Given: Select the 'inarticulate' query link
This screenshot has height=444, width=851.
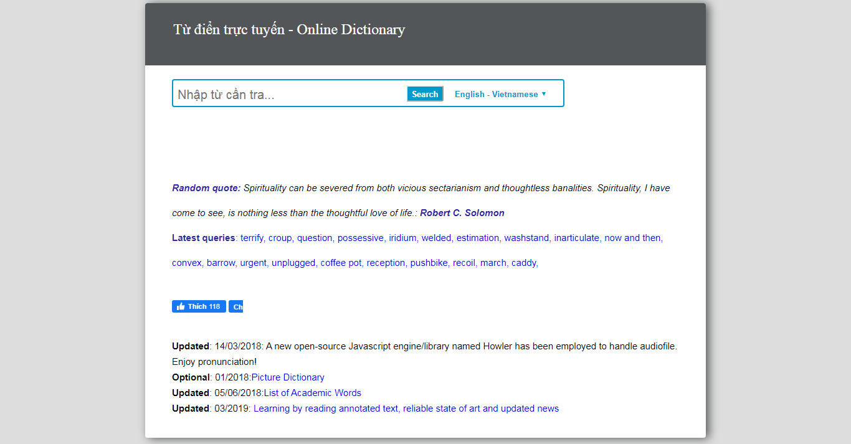Looking at the screenshot, I should pos(576,238).
